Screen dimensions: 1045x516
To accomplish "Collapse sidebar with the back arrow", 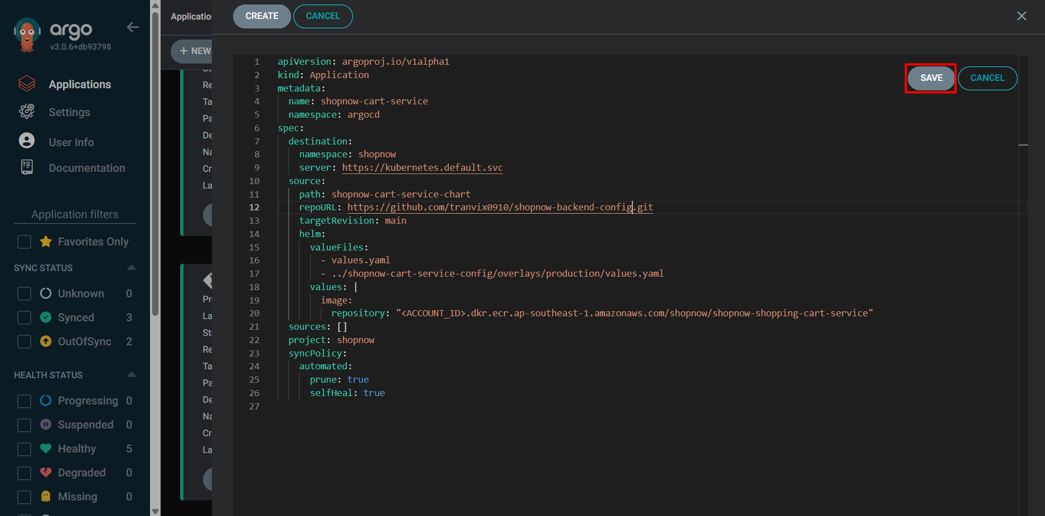I will pyautogui.click(x=133, y=27).
